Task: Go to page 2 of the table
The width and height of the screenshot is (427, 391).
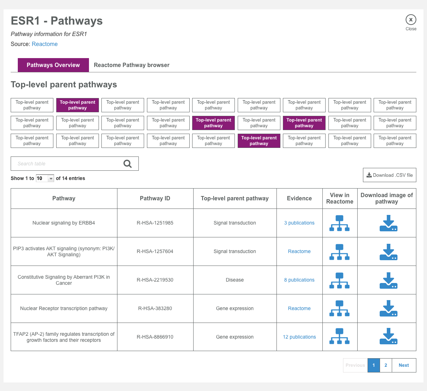Action: point(386,365)
